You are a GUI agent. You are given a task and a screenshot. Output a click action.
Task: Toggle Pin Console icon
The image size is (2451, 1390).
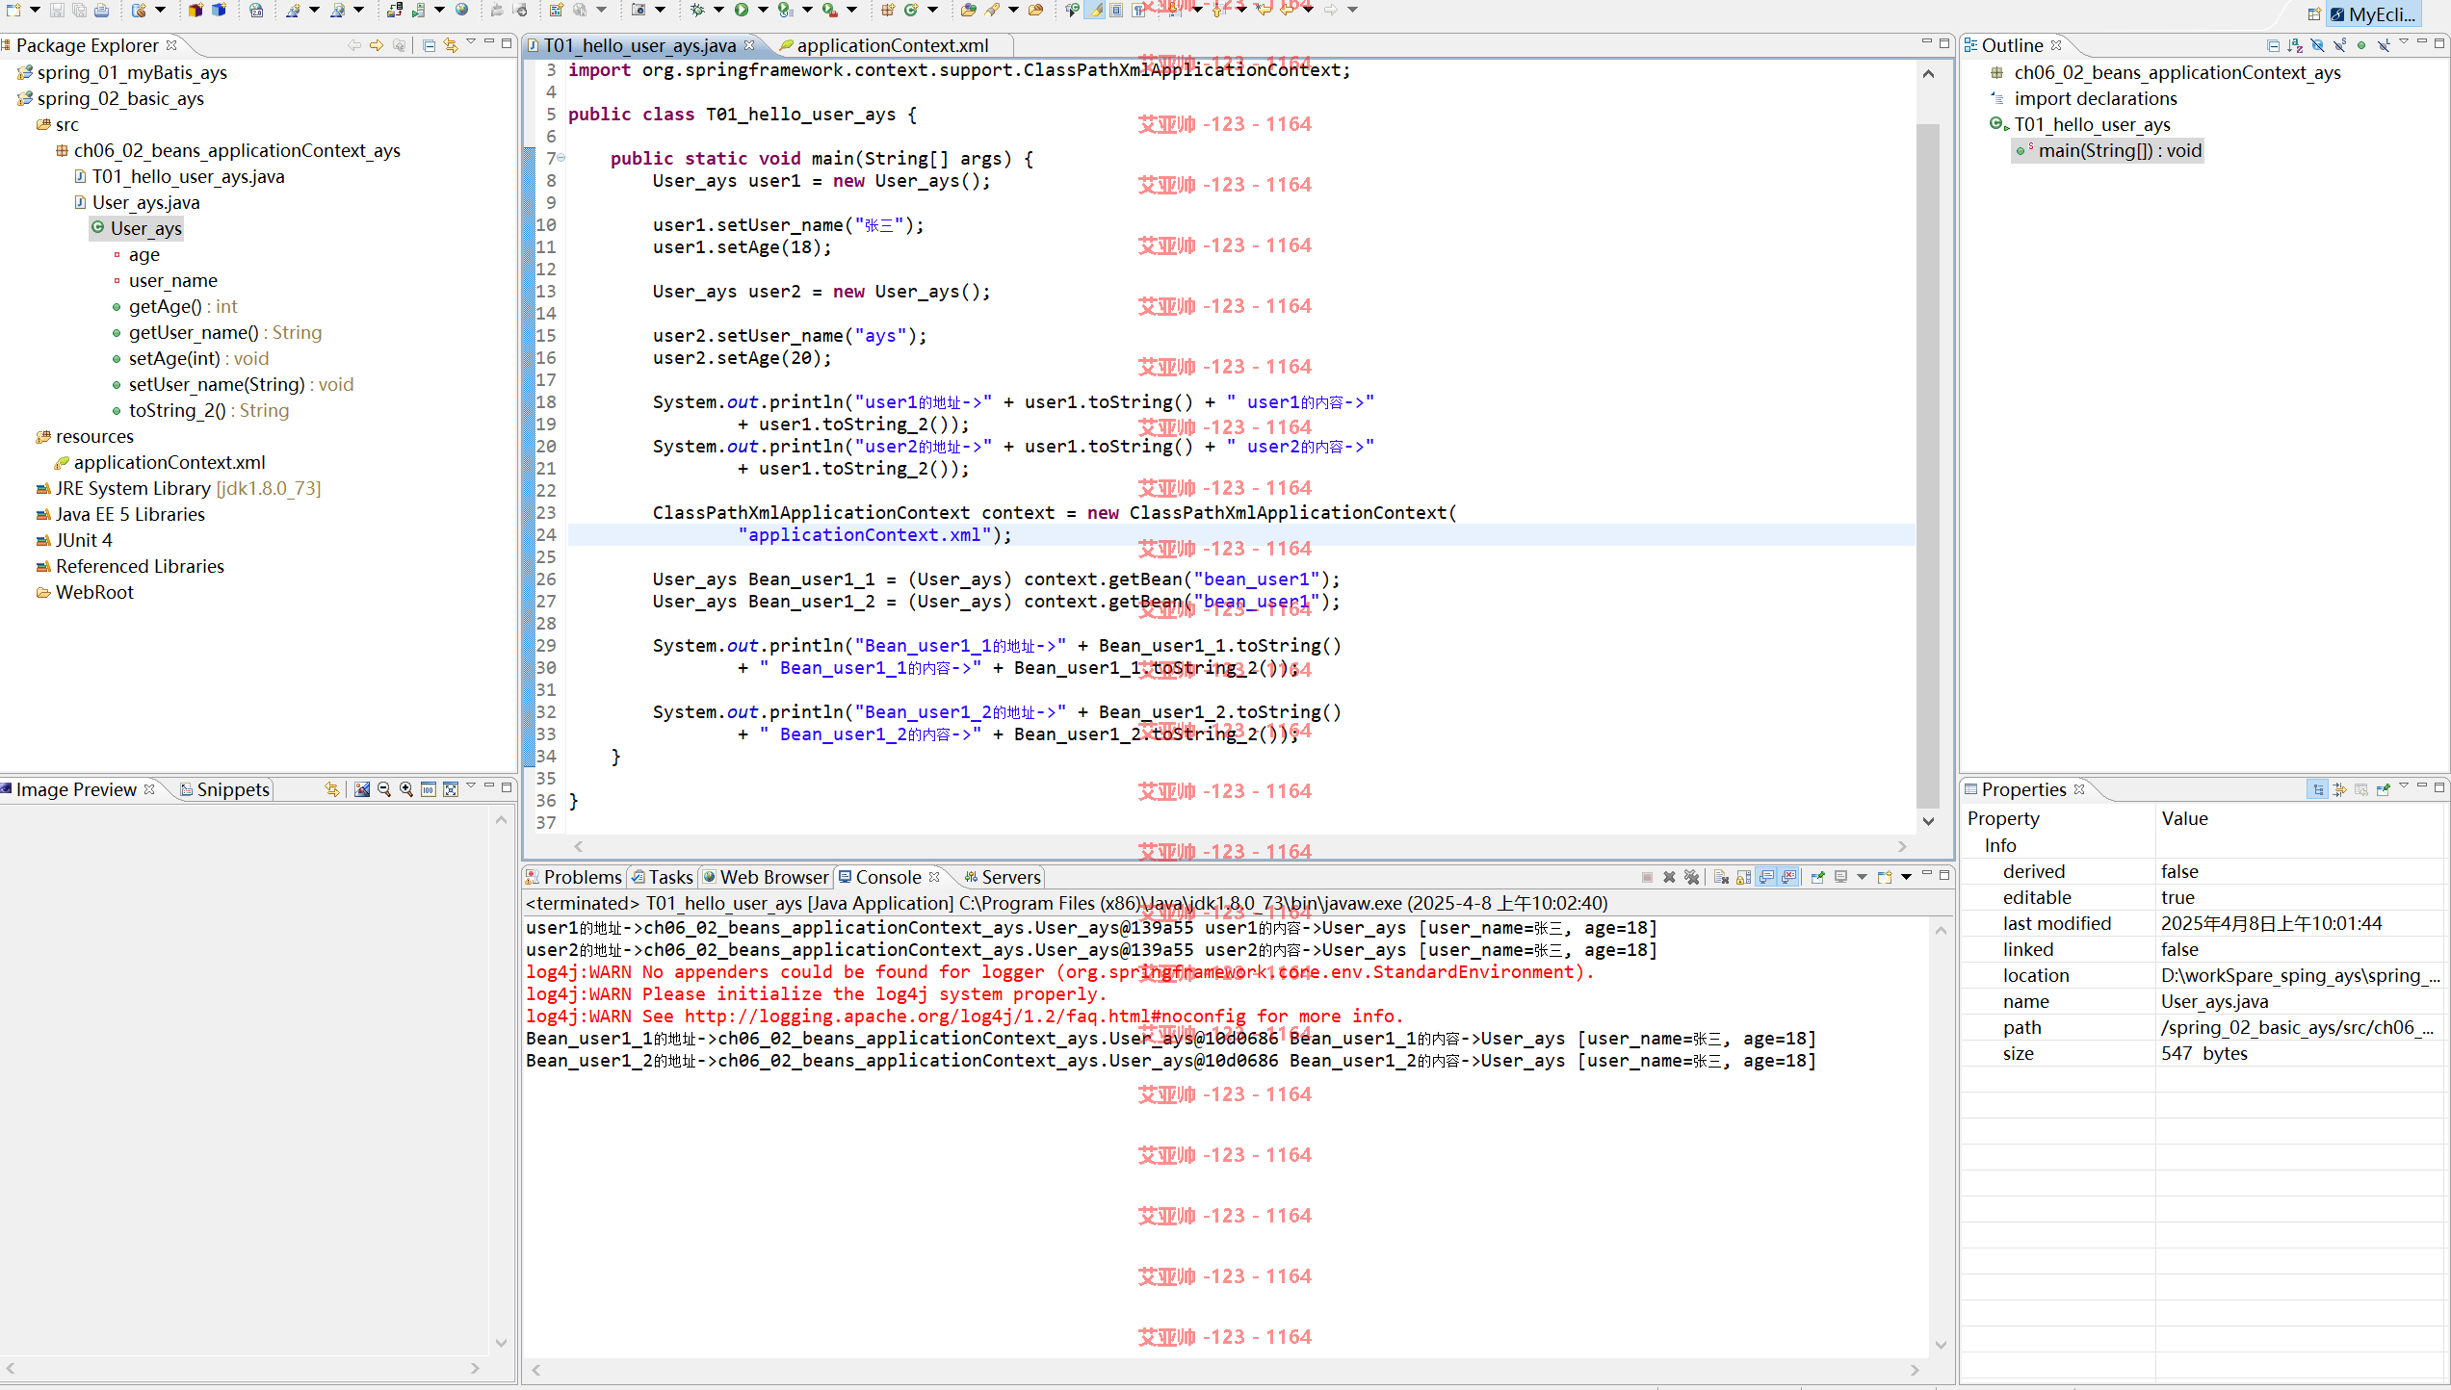1818,877
